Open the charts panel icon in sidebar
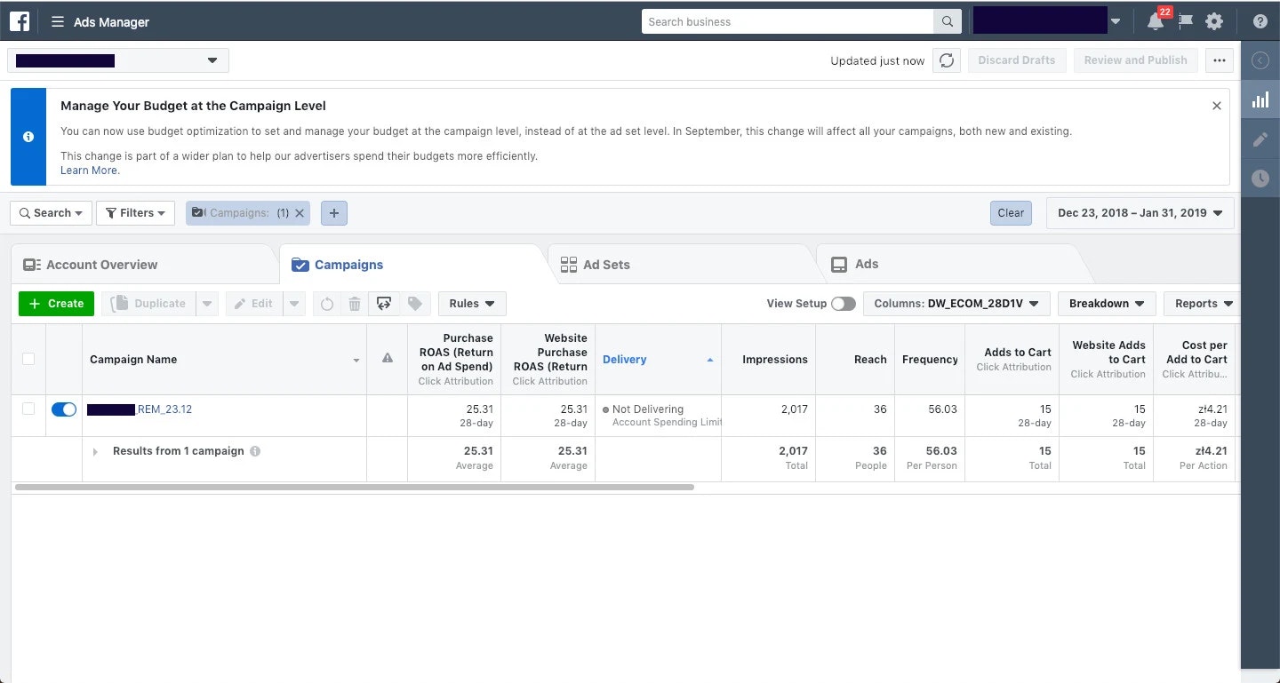Image resolution: width=1280 pixels, height=683 pixels. (1260, 99)
